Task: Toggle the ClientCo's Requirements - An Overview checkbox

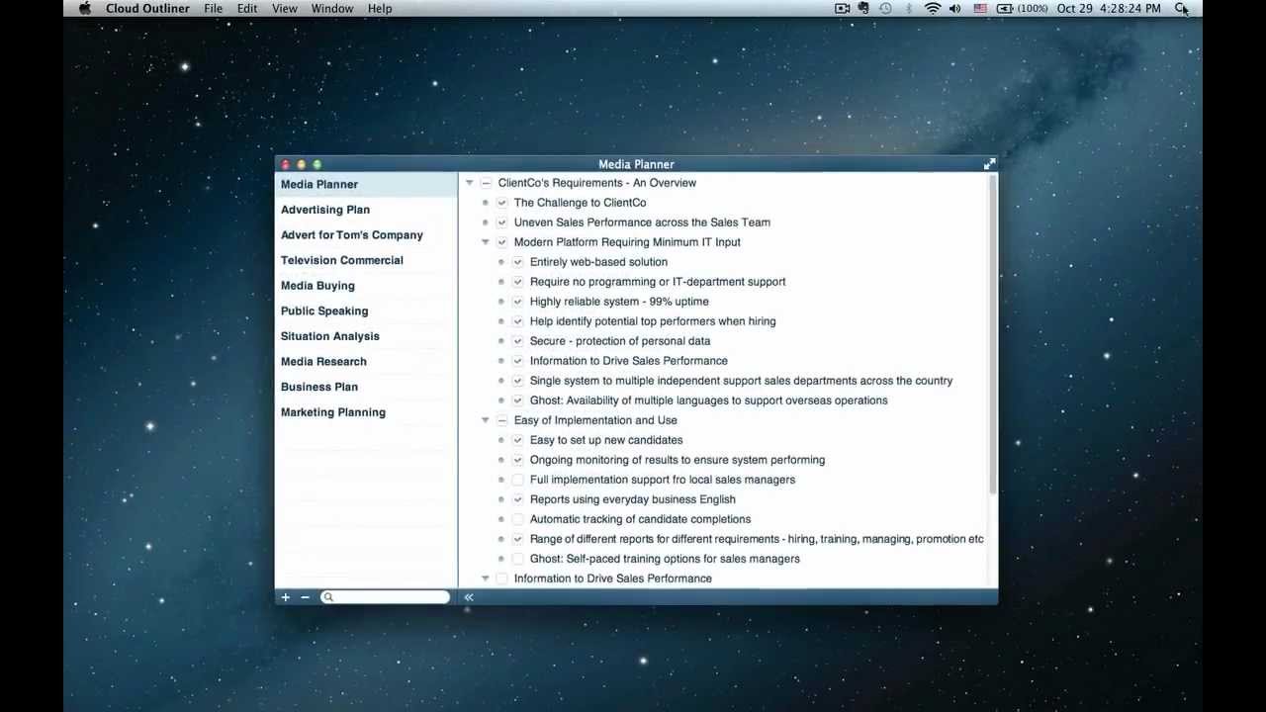Action: click(486, 183)
